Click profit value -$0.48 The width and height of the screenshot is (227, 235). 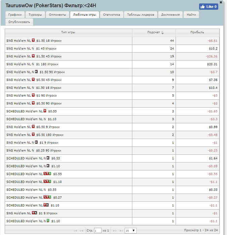tap(213, 135)
